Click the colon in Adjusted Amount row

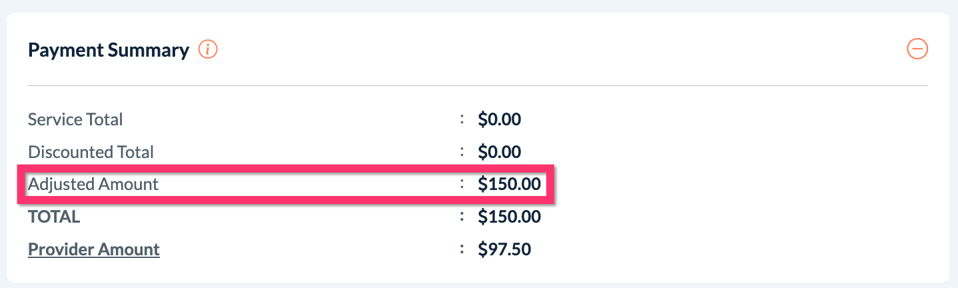[462, 184]
